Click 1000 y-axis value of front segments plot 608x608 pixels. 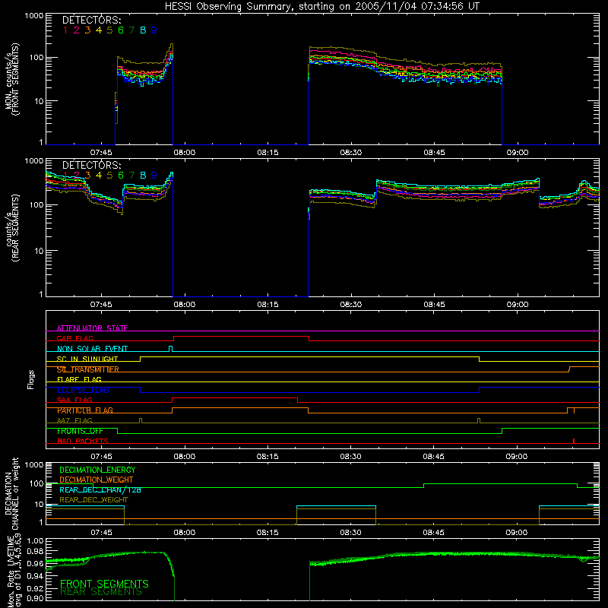[33, 16]
